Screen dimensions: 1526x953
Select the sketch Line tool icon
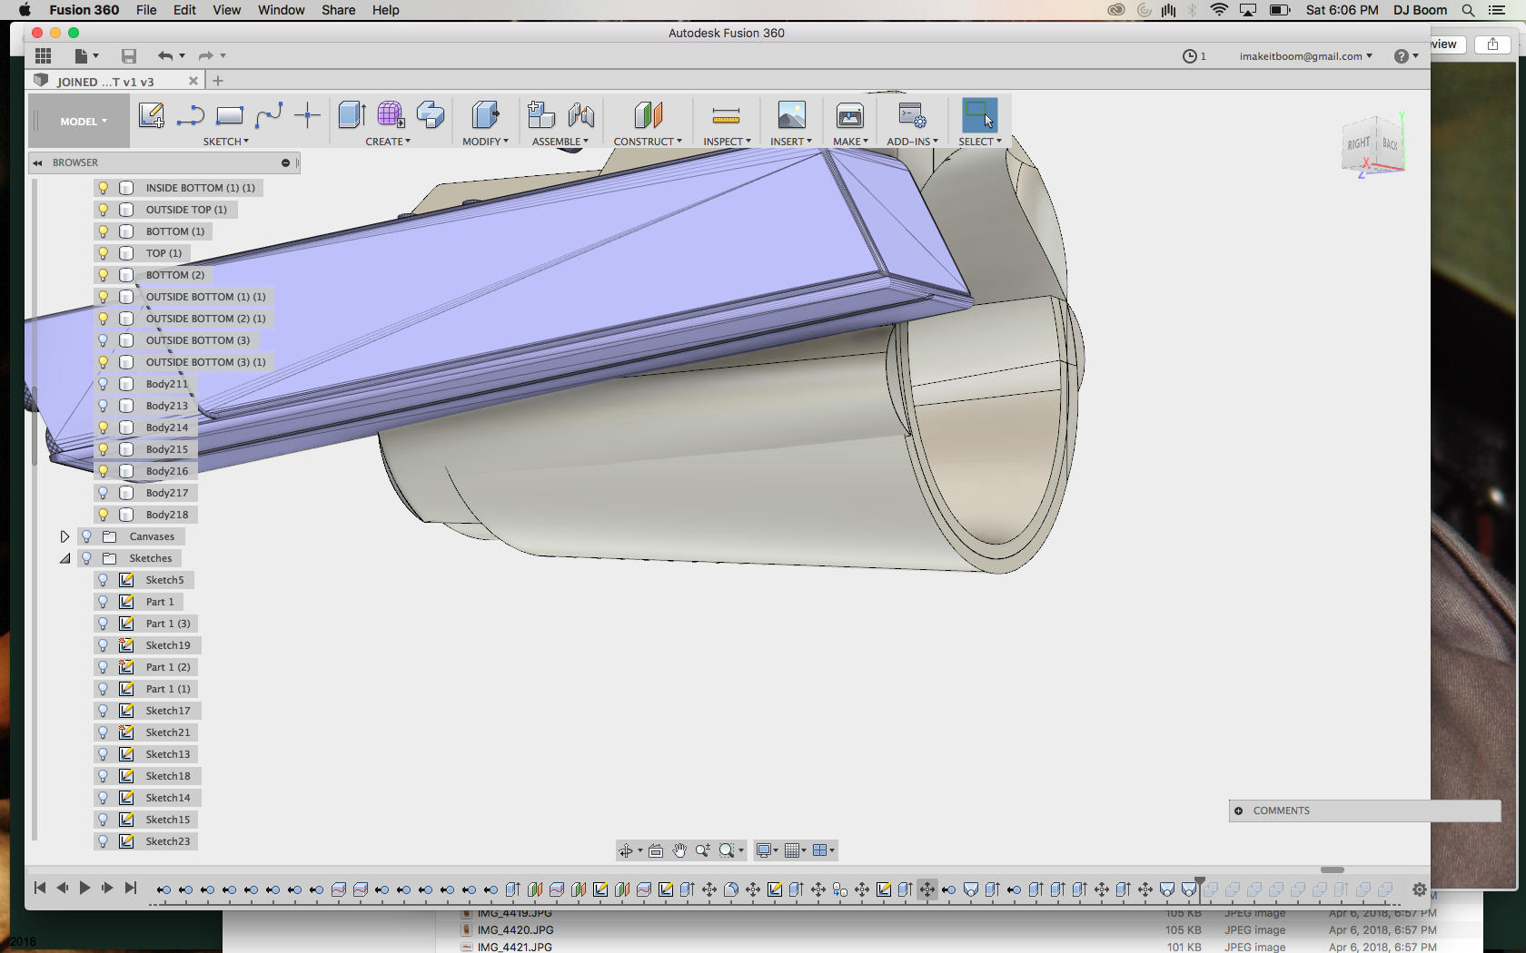(190, 115)
